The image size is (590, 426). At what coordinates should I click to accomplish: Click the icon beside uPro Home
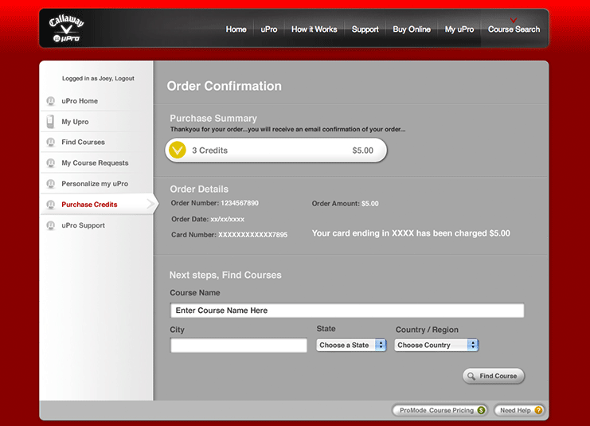[x=50, y=101]
